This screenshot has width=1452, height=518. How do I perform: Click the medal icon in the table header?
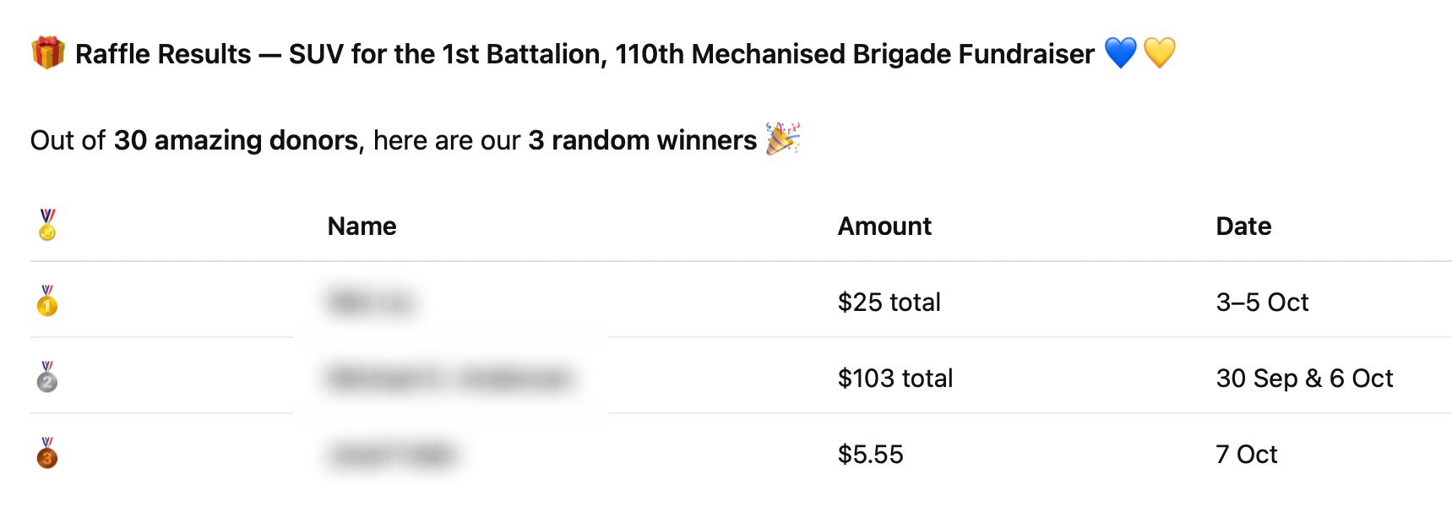tap(47, 226)
